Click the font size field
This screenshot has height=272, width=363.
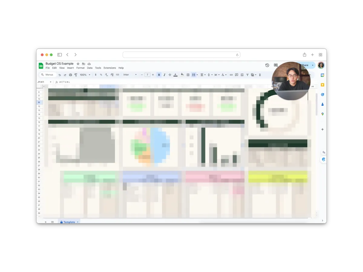pyautogui.click(x=147, y=75)
